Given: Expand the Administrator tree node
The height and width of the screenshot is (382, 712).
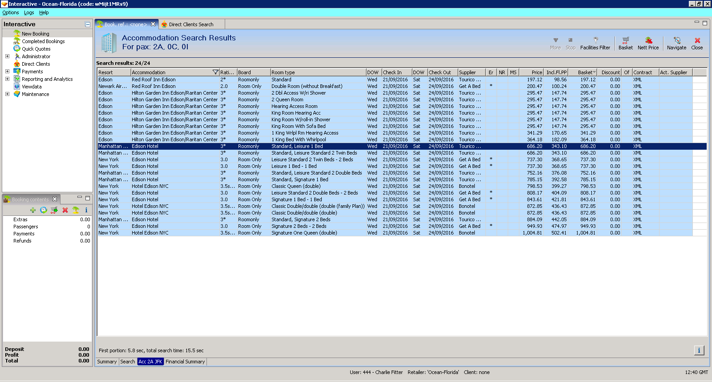Looking at the screenshot, I should click(x=7, y=56).
